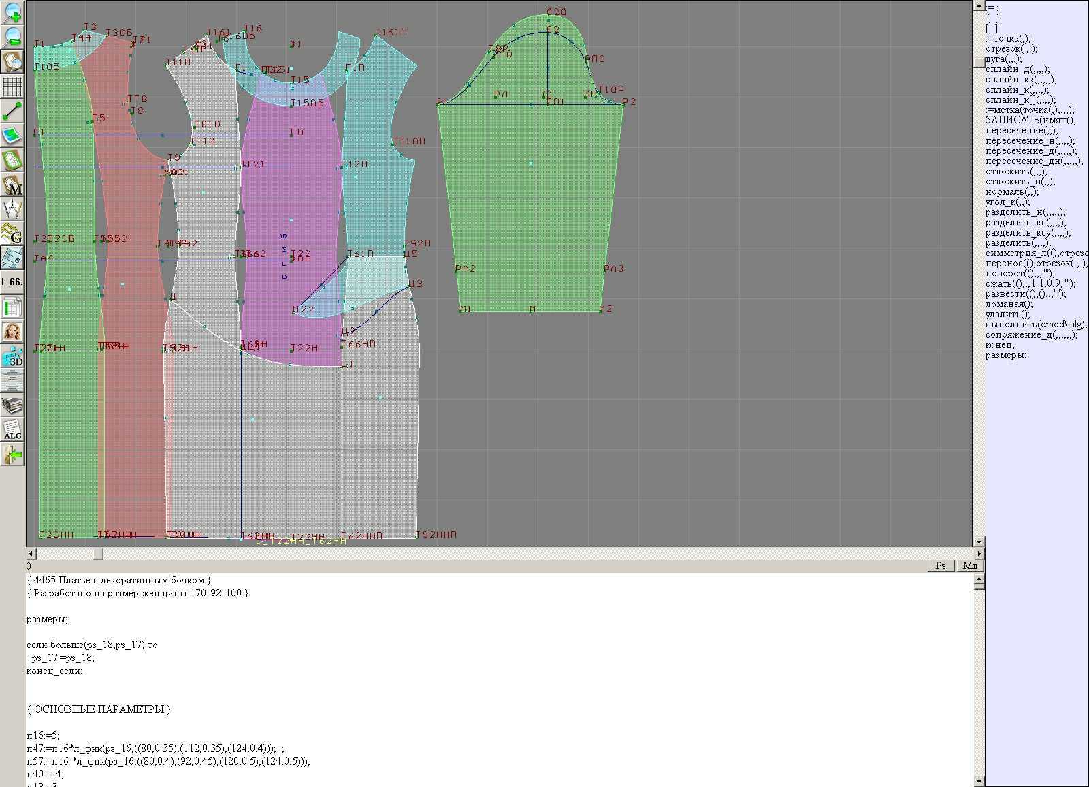The height and width of the screenshot is (787, 1089).
Task: Click the woman portrait icon
Action: click(x=12, y=332)
